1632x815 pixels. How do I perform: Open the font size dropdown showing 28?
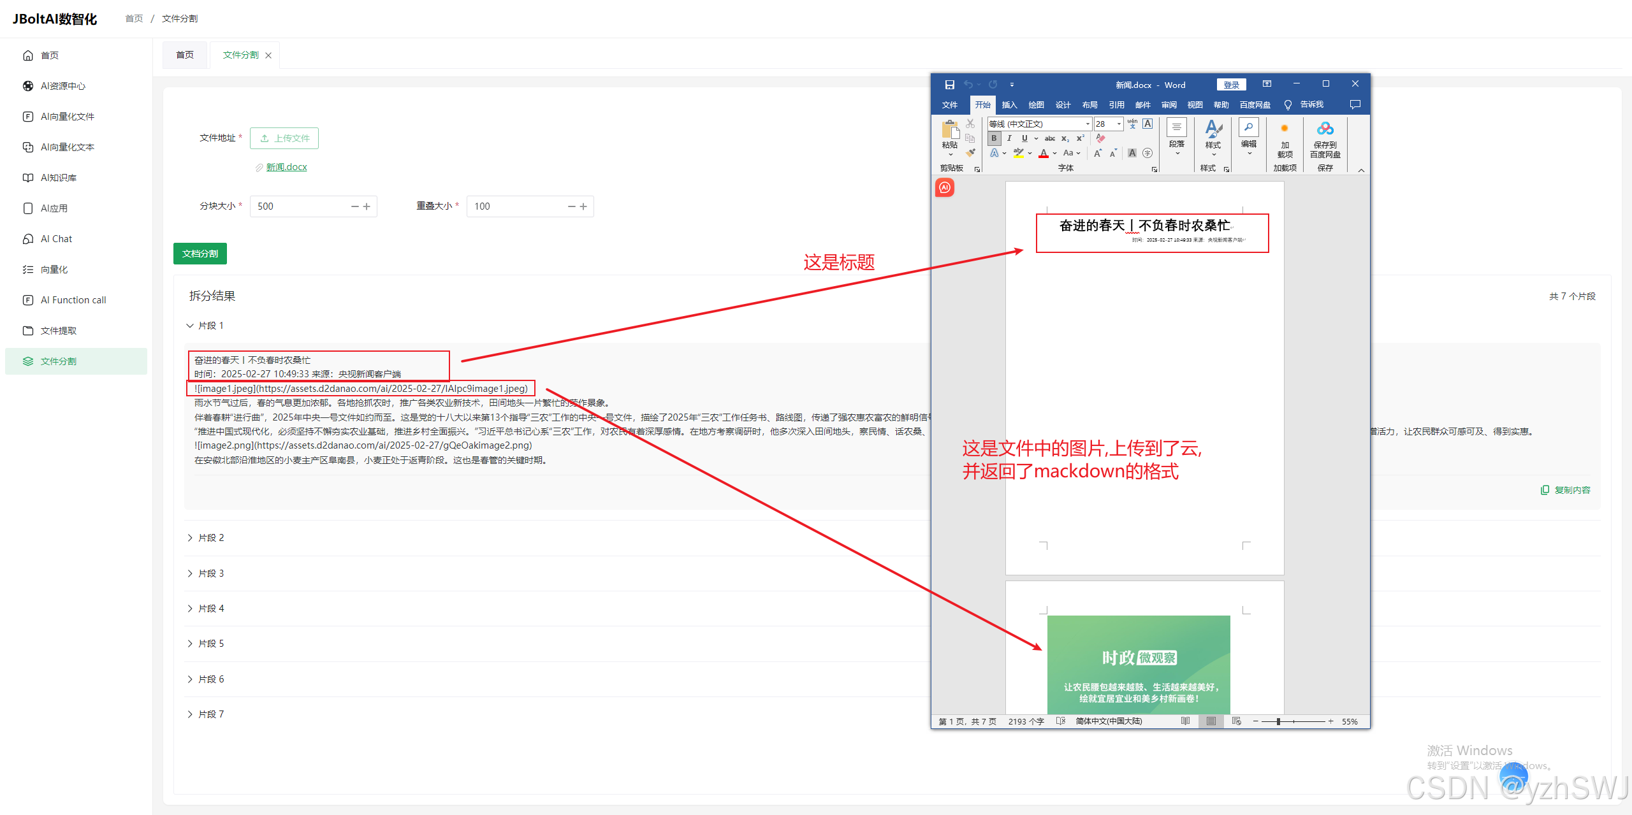pos(1118,124)
